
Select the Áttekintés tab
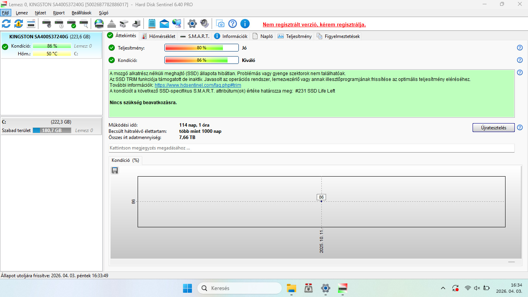point(122,36)
